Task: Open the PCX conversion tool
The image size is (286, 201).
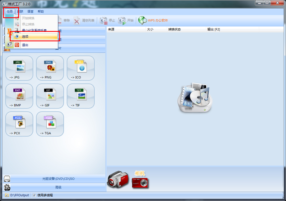Action: (x=19, y=124)
